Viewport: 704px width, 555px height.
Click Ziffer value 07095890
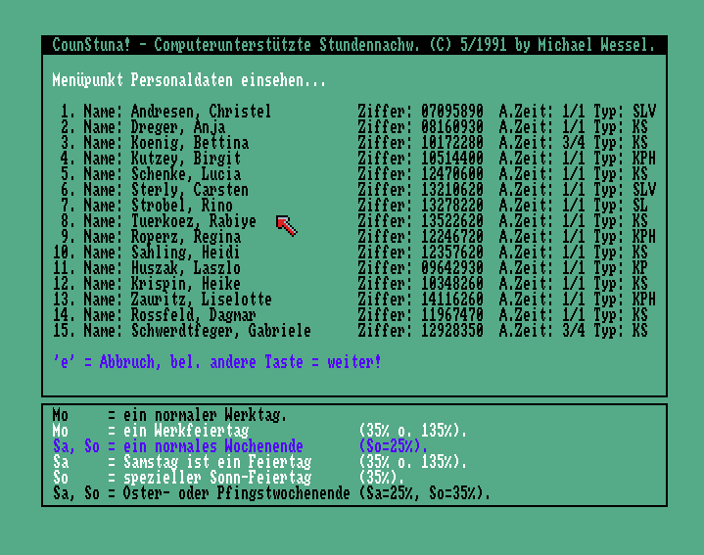pos(452,112)
